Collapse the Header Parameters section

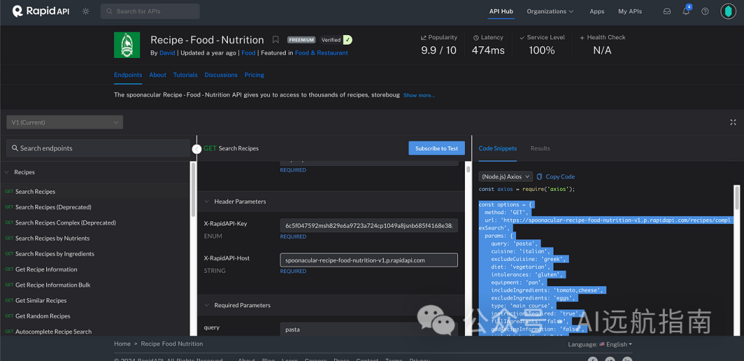(207, 202)
